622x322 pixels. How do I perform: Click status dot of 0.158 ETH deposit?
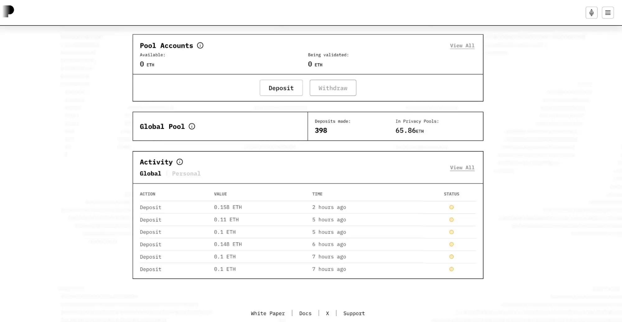click(451, 207)
